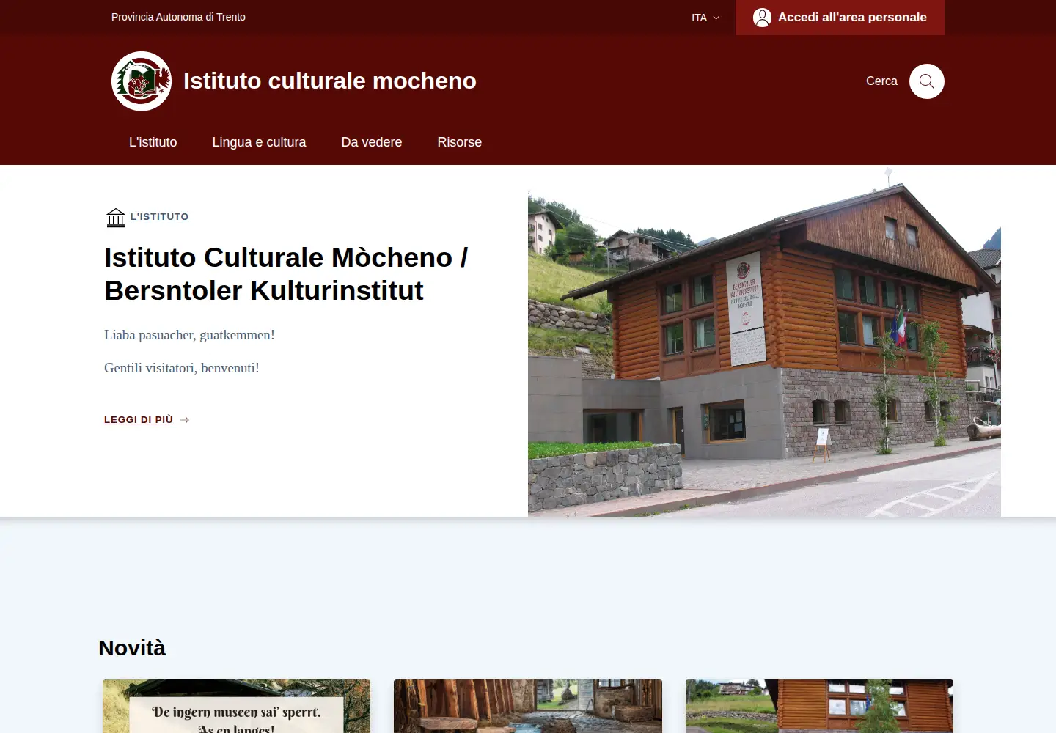The width and height of the screenshot is (1056, 733).
Task: Open the Da vedere menu
Action: coord(372,142)
